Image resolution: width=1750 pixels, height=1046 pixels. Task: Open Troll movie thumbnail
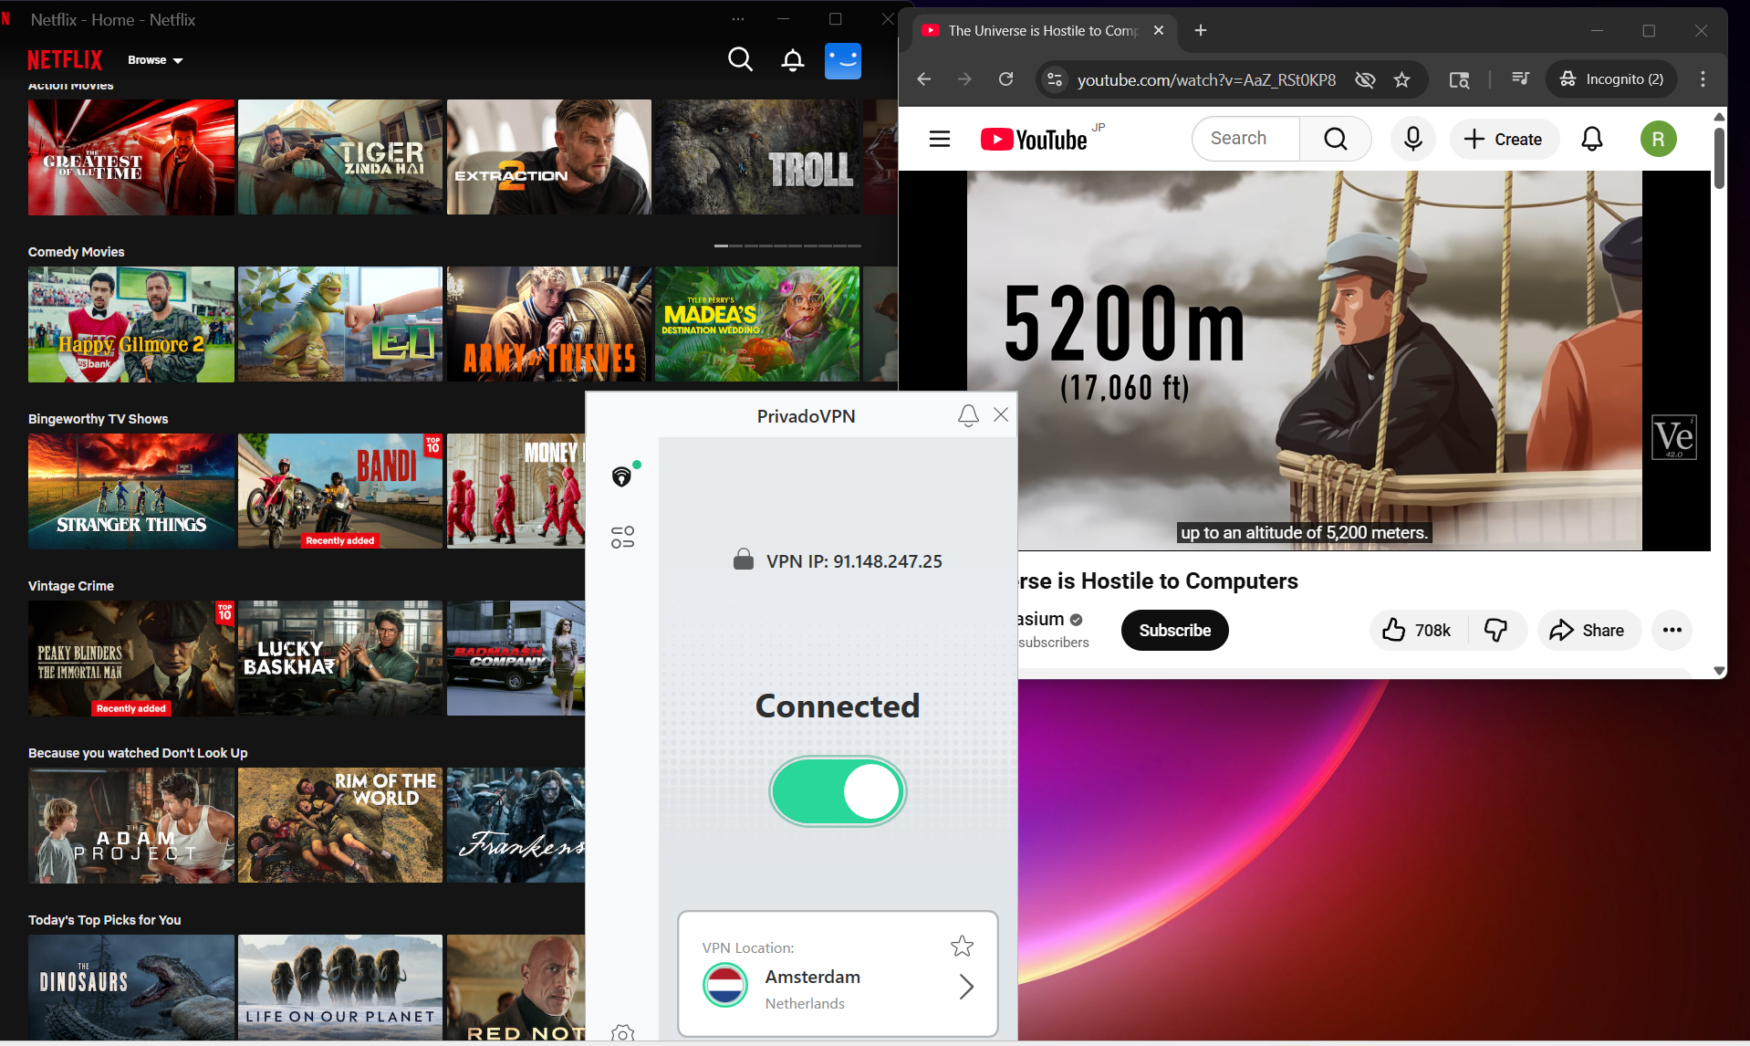coord(757,157)
